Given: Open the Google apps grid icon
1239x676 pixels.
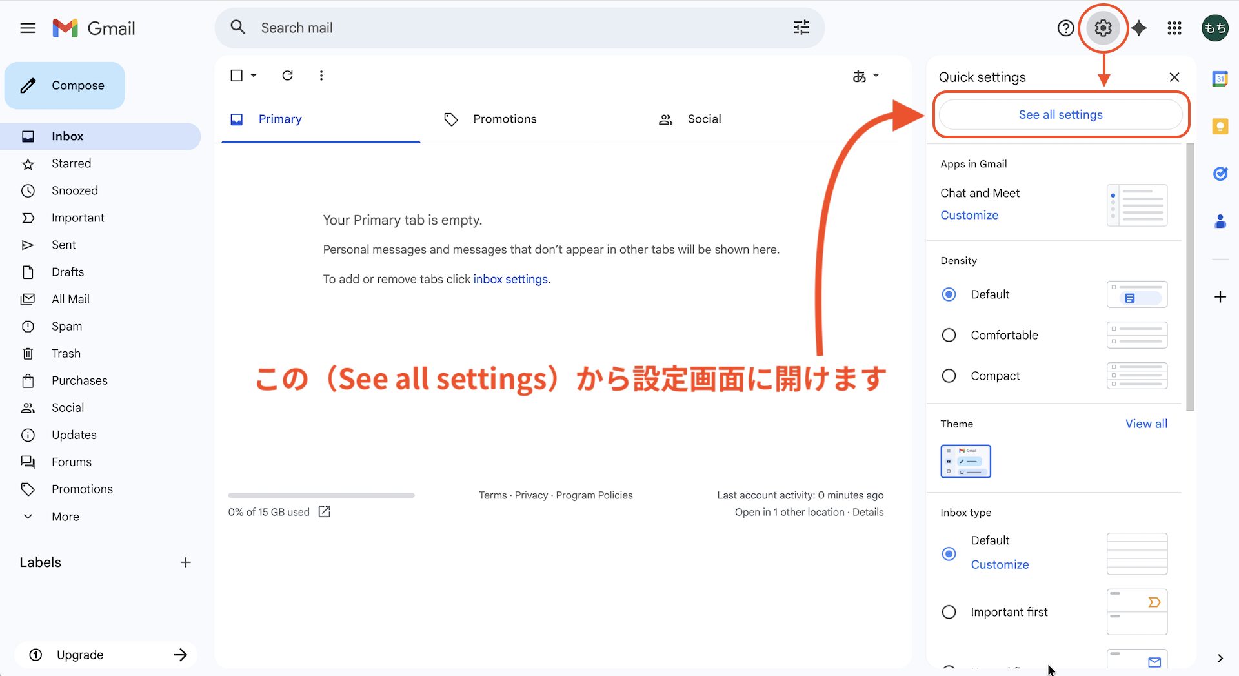Looking at the screenshot, I should 1174,28.
